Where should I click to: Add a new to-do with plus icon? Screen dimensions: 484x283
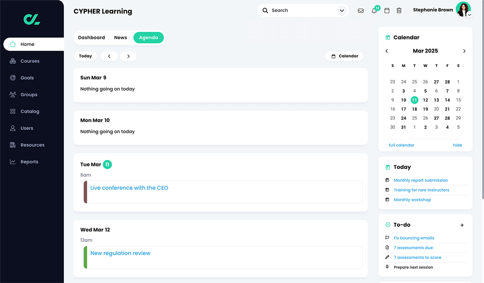(x=462, y=225)
